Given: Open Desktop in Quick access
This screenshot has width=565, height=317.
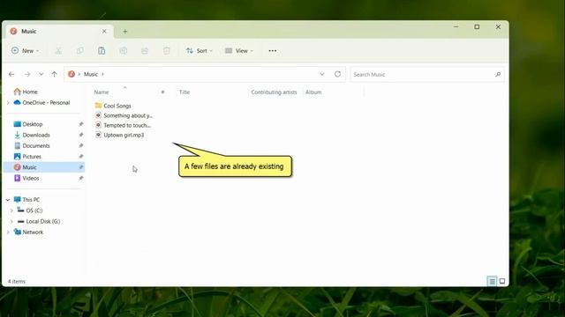Looking at the screenshot, I should coord(32,124).
